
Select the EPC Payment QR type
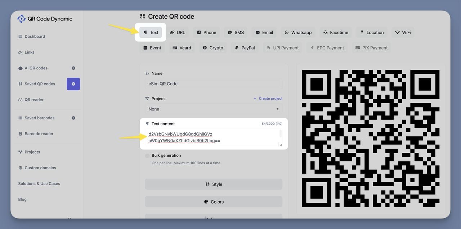coord(327,48)
